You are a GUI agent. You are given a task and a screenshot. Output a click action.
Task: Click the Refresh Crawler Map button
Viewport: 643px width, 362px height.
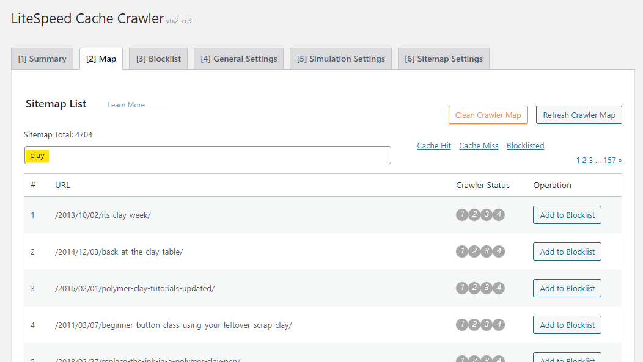tap(579, 115)
